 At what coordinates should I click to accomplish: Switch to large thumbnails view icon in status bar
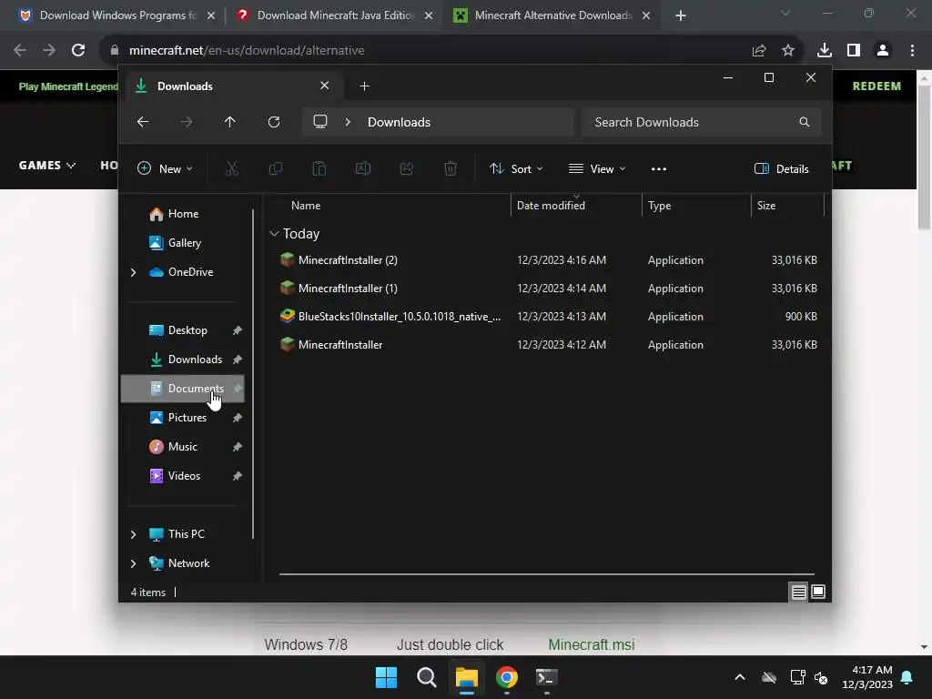(818, 592)
